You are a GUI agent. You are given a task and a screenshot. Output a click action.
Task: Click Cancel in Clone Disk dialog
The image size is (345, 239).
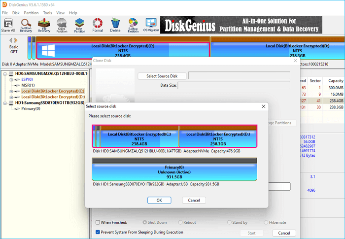coord(284,233)
